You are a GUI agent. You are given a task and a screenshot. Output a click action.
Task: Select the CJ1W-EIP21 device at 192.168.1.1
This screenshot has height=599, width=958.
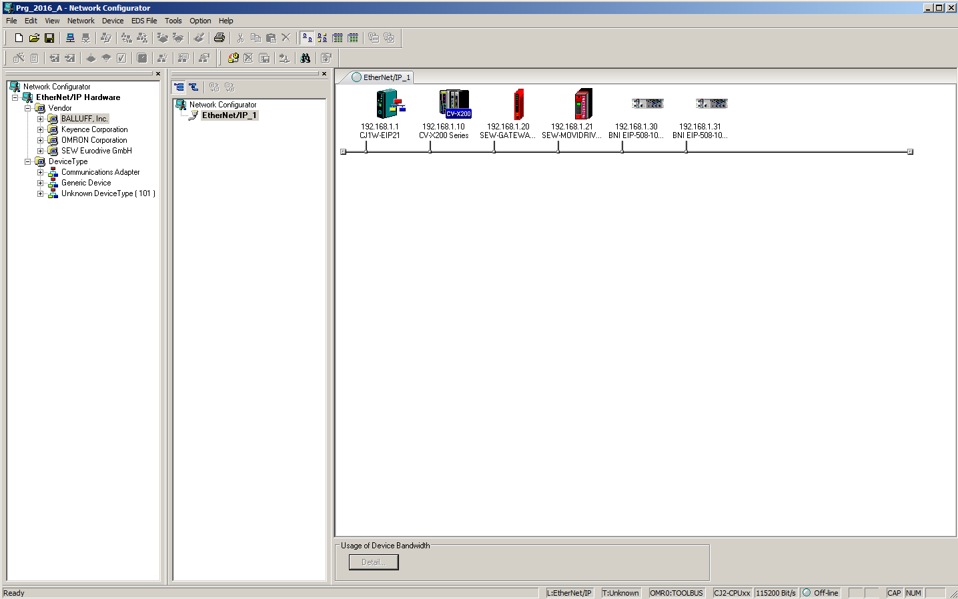pos(389,104)
